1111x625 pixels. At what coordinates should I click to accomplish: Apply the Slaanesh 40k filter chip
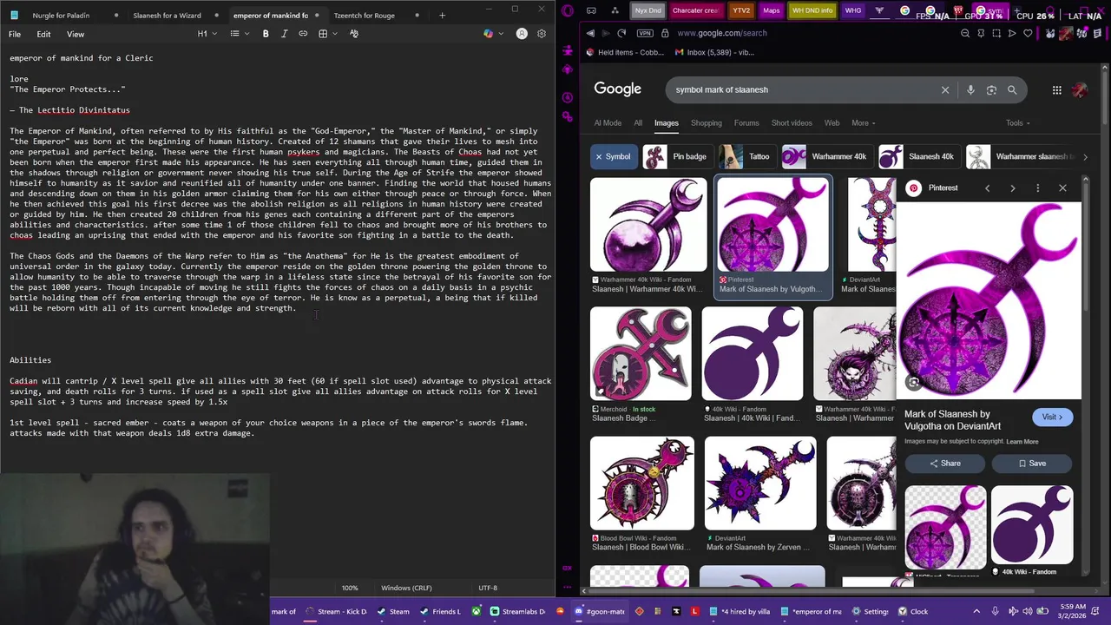pyautogui.click(x=917, y=157)
